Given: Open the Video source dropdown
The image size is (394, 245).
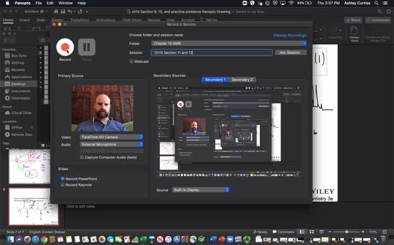Looking at the screenshot, I should 111,137.
